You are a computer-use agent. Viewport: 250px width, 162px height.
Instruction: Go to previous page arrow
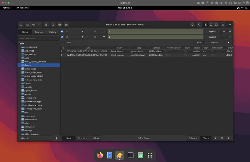[216, 138]
